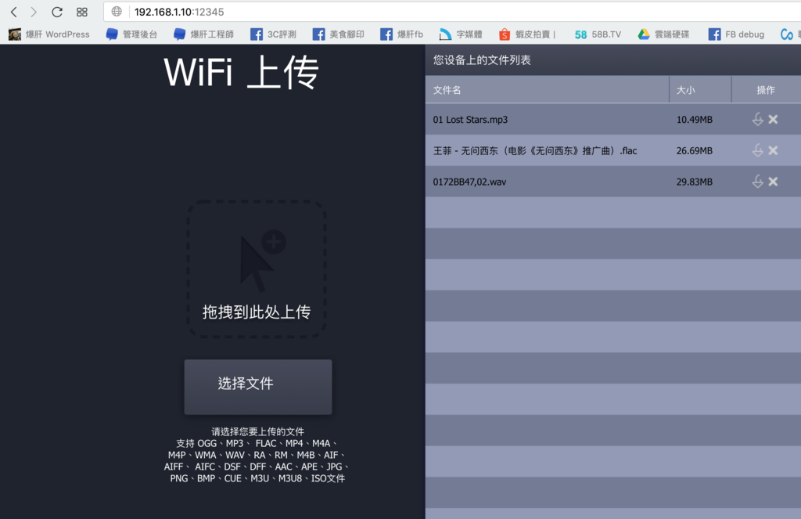Delete the 王菲 .flac file with X icon

click(x=773, y=150)
